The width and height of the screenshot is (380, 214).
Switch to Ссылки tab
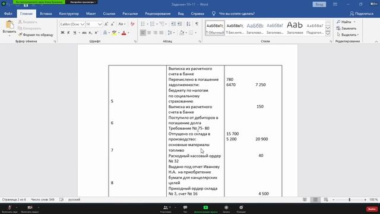pyautogui.click(x=109, y=14)
